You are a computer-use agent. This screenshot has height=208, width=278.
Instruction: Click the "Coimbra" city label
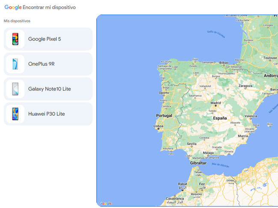coord(166,106)
